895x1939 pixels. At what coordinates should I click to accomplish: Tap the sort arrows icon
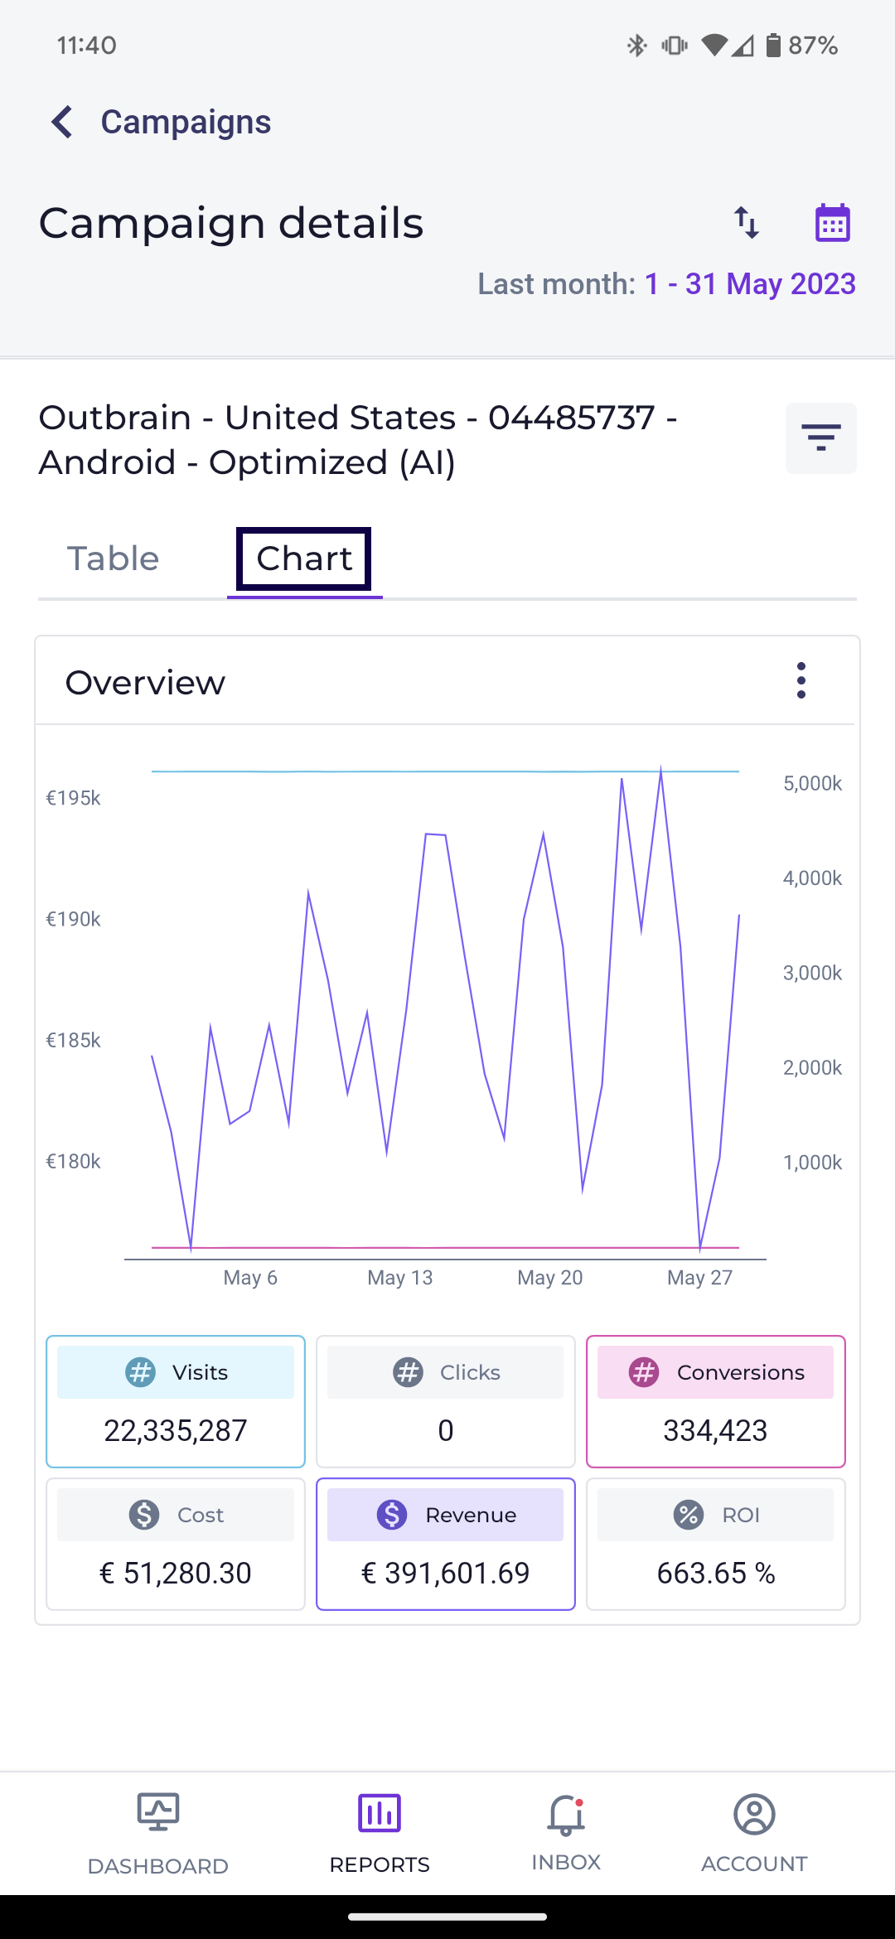pyautogui.click(x=747, y=223)
